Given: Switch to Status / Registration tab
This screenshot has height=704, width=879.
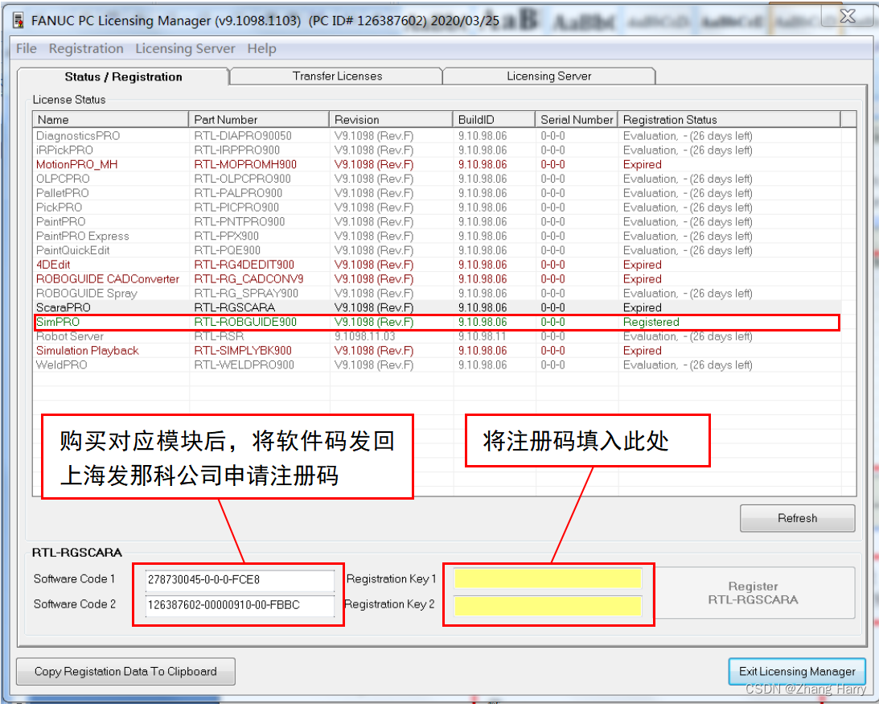Looking at the screenshot, I should tap(123, 77).
